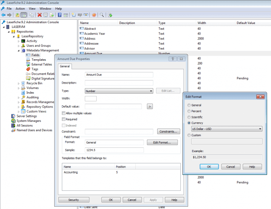Click the Export list toolbar icon
Viewport: 271px width, 209px height.
pos(51,15)
